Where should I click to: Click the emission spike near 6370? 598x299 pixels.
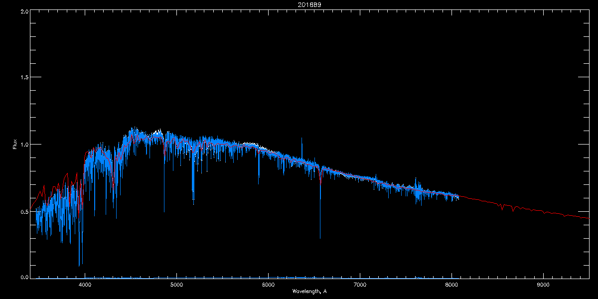(302, 149)
